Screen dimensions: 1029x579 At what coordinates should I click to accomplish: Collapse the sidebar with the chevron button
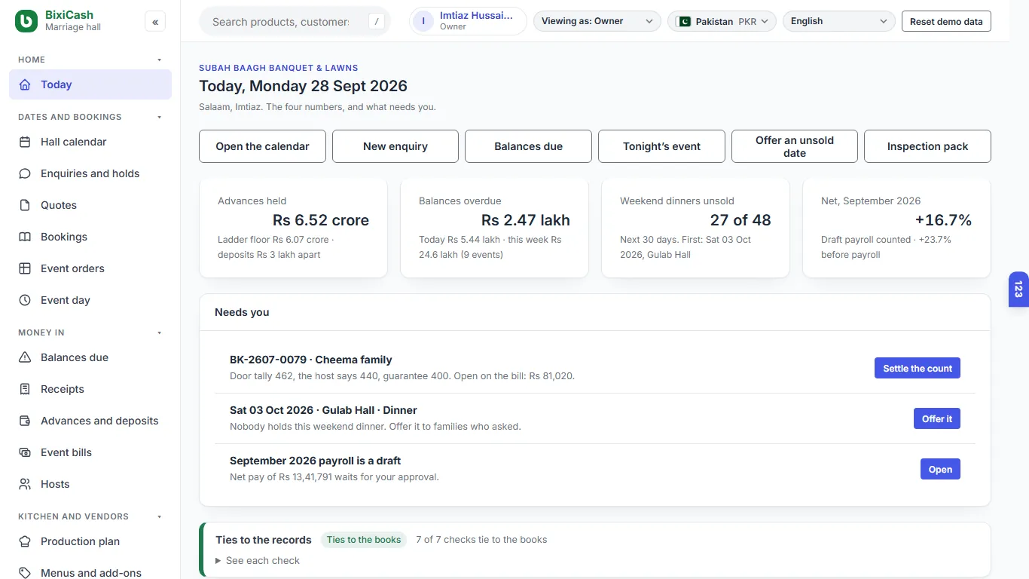coord(155,22)
